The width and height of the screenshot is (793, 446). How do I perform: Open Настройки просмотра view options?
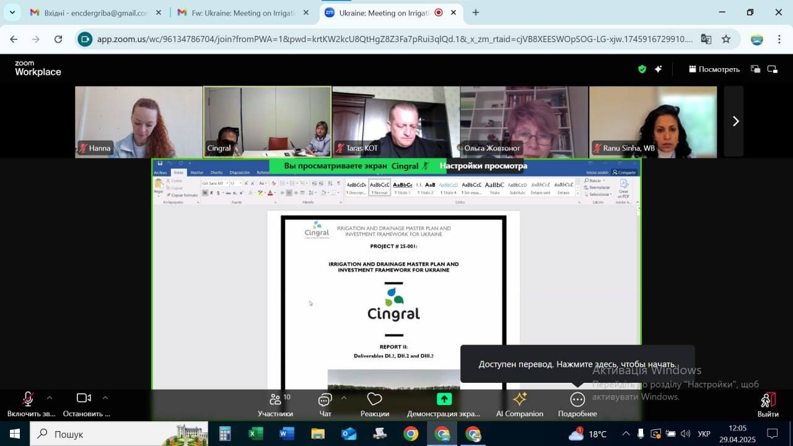coord(483,166)
